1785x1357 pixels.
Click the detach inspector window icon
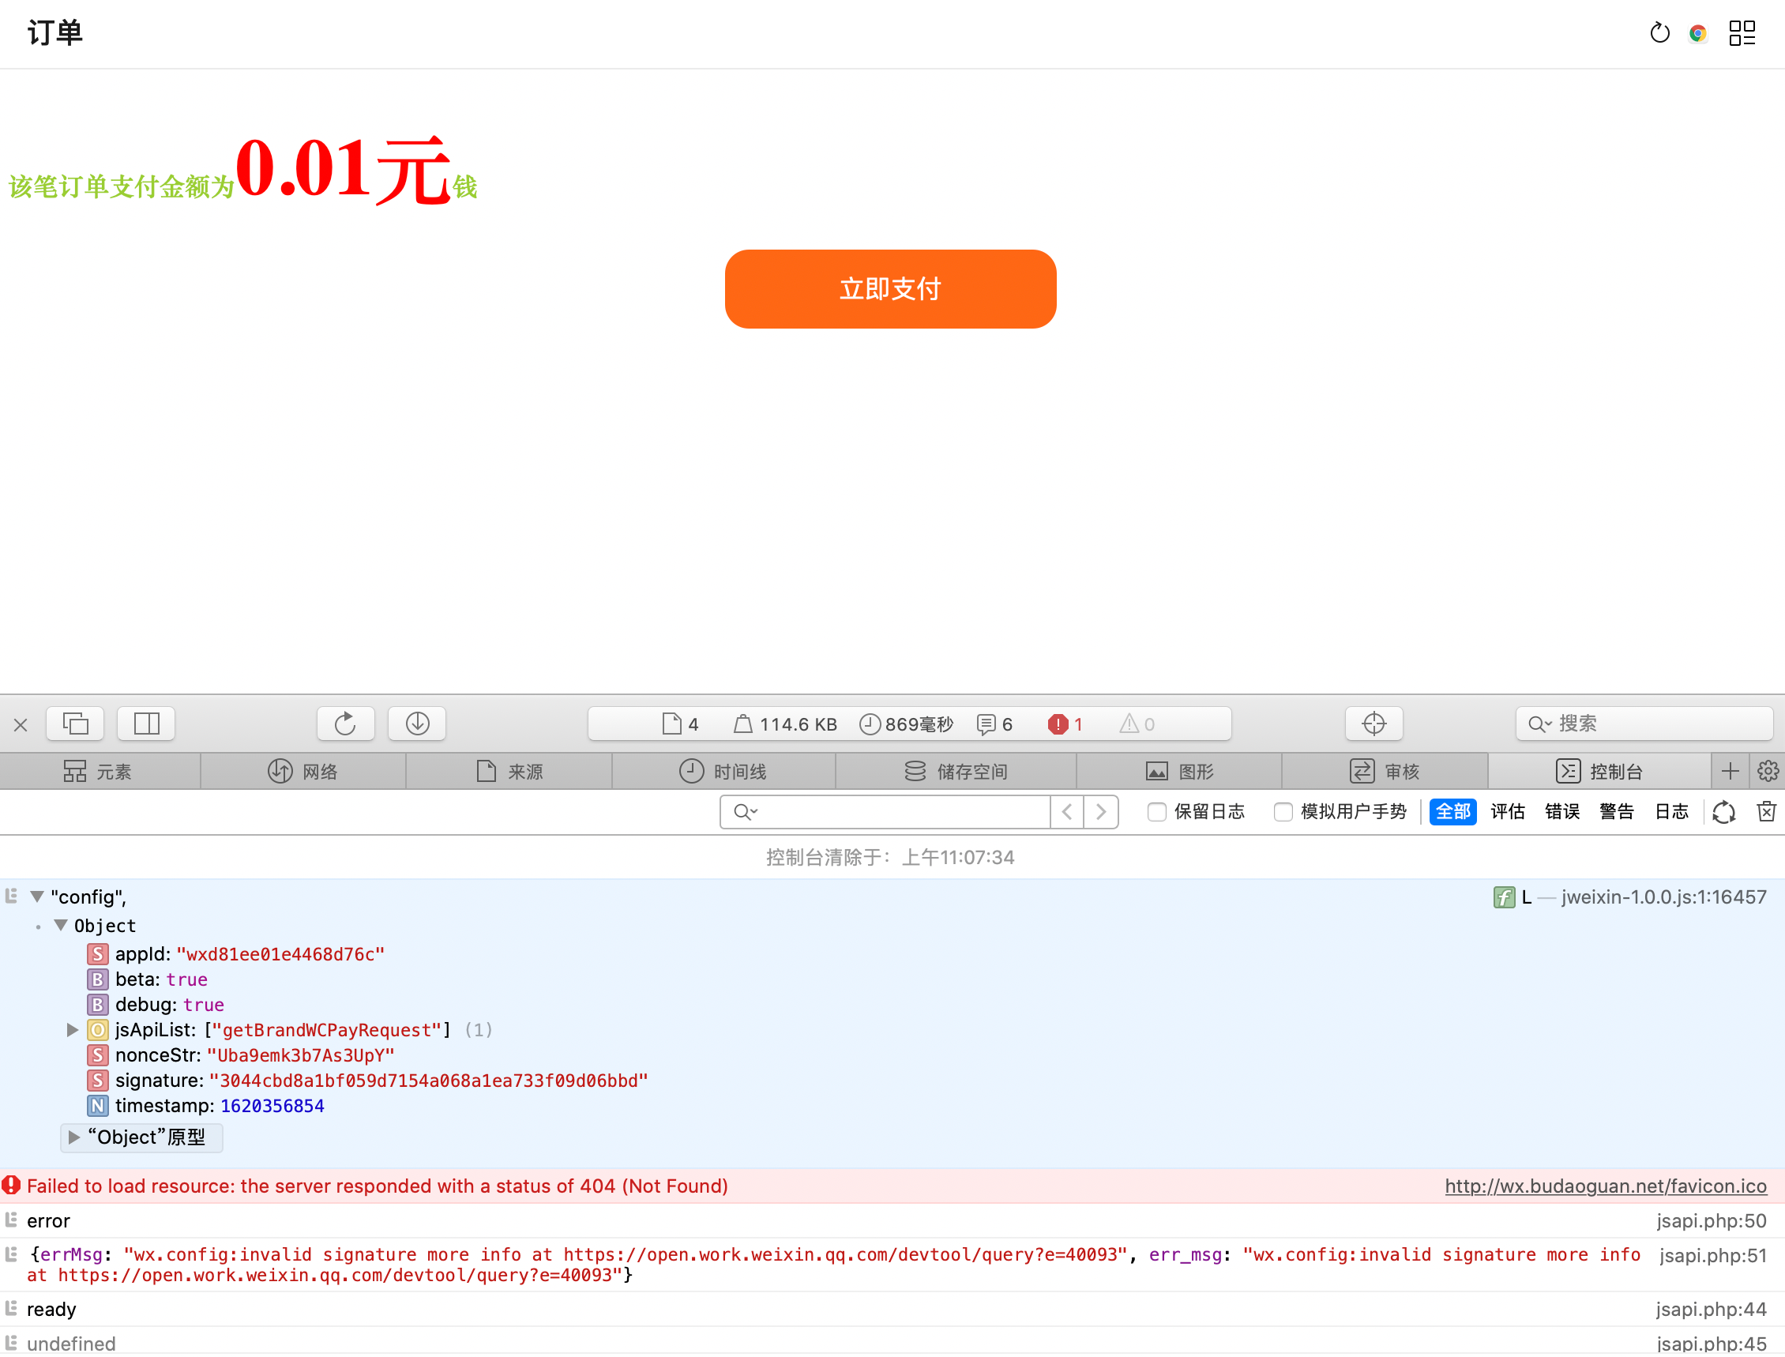(x=75, y=724)
